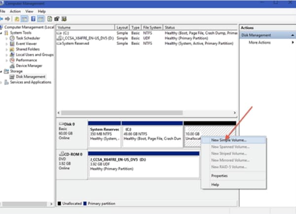296x214 pixels.
Task: Open the View menu
Action: coord(29,11)
